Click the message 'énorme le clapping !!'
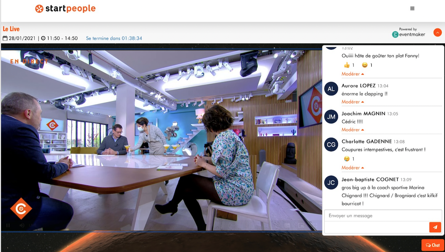Viewport: 445px width, 252px height. pyautogui.click(x=365, y=94)
